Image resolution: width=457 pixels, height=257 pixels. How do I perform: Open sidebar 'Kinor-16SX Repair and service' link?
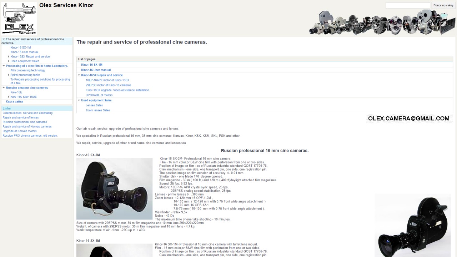(30, 57)
